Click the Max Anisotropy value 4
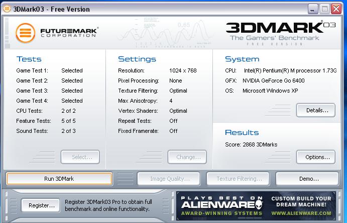The height and width of the screenshot is (223, 347). [x=171, y=101]
